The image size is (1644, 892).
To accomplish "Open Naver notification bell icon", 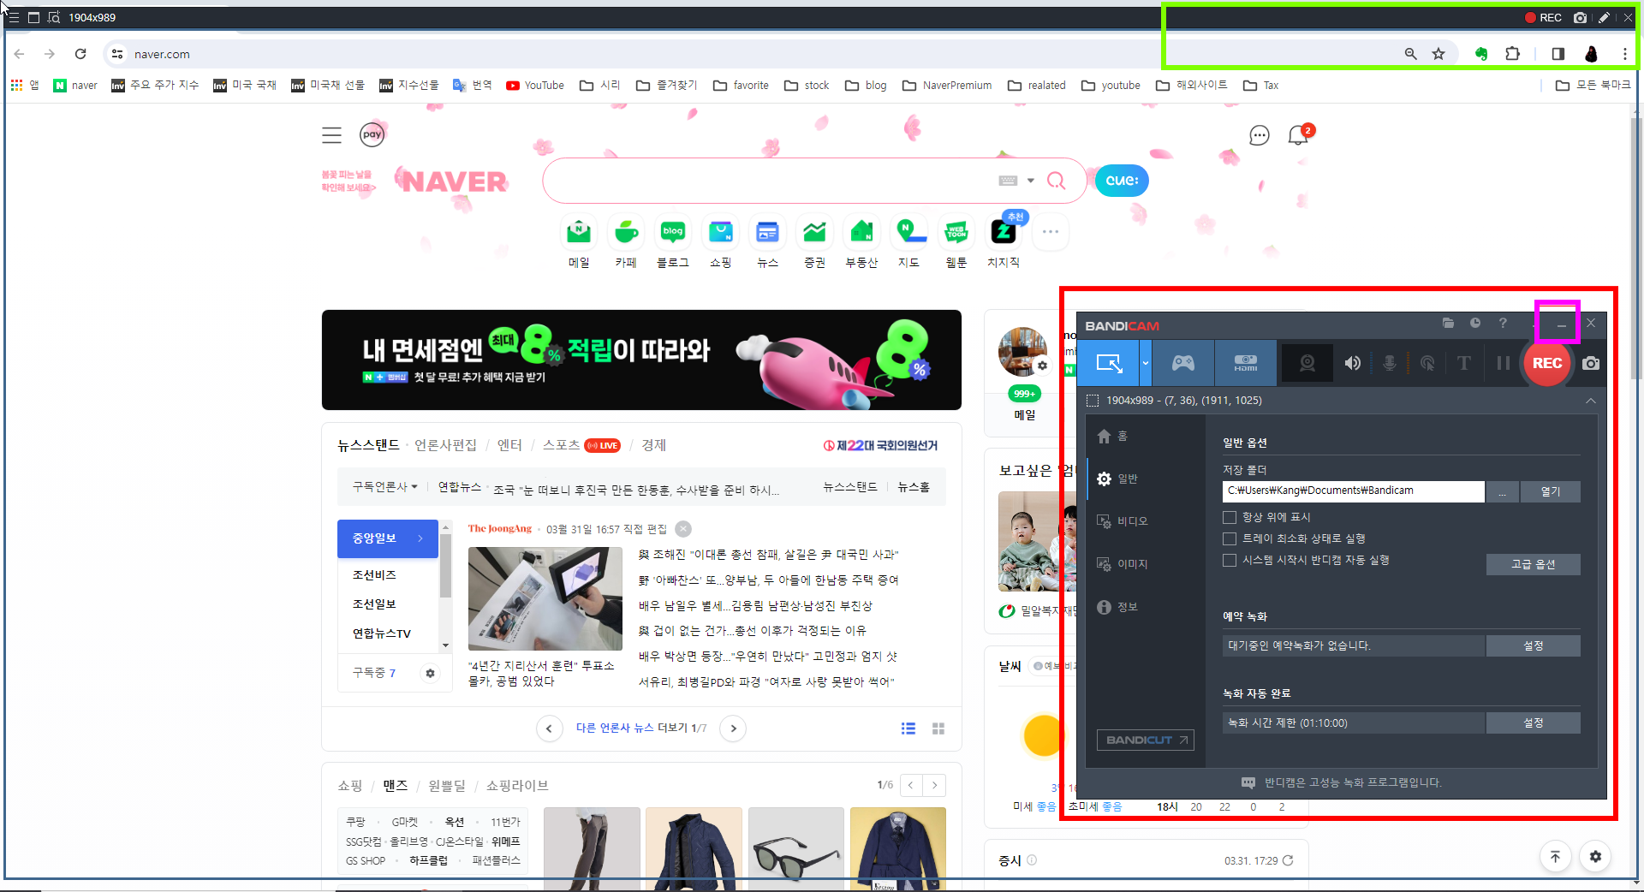I will [1298, 135].
